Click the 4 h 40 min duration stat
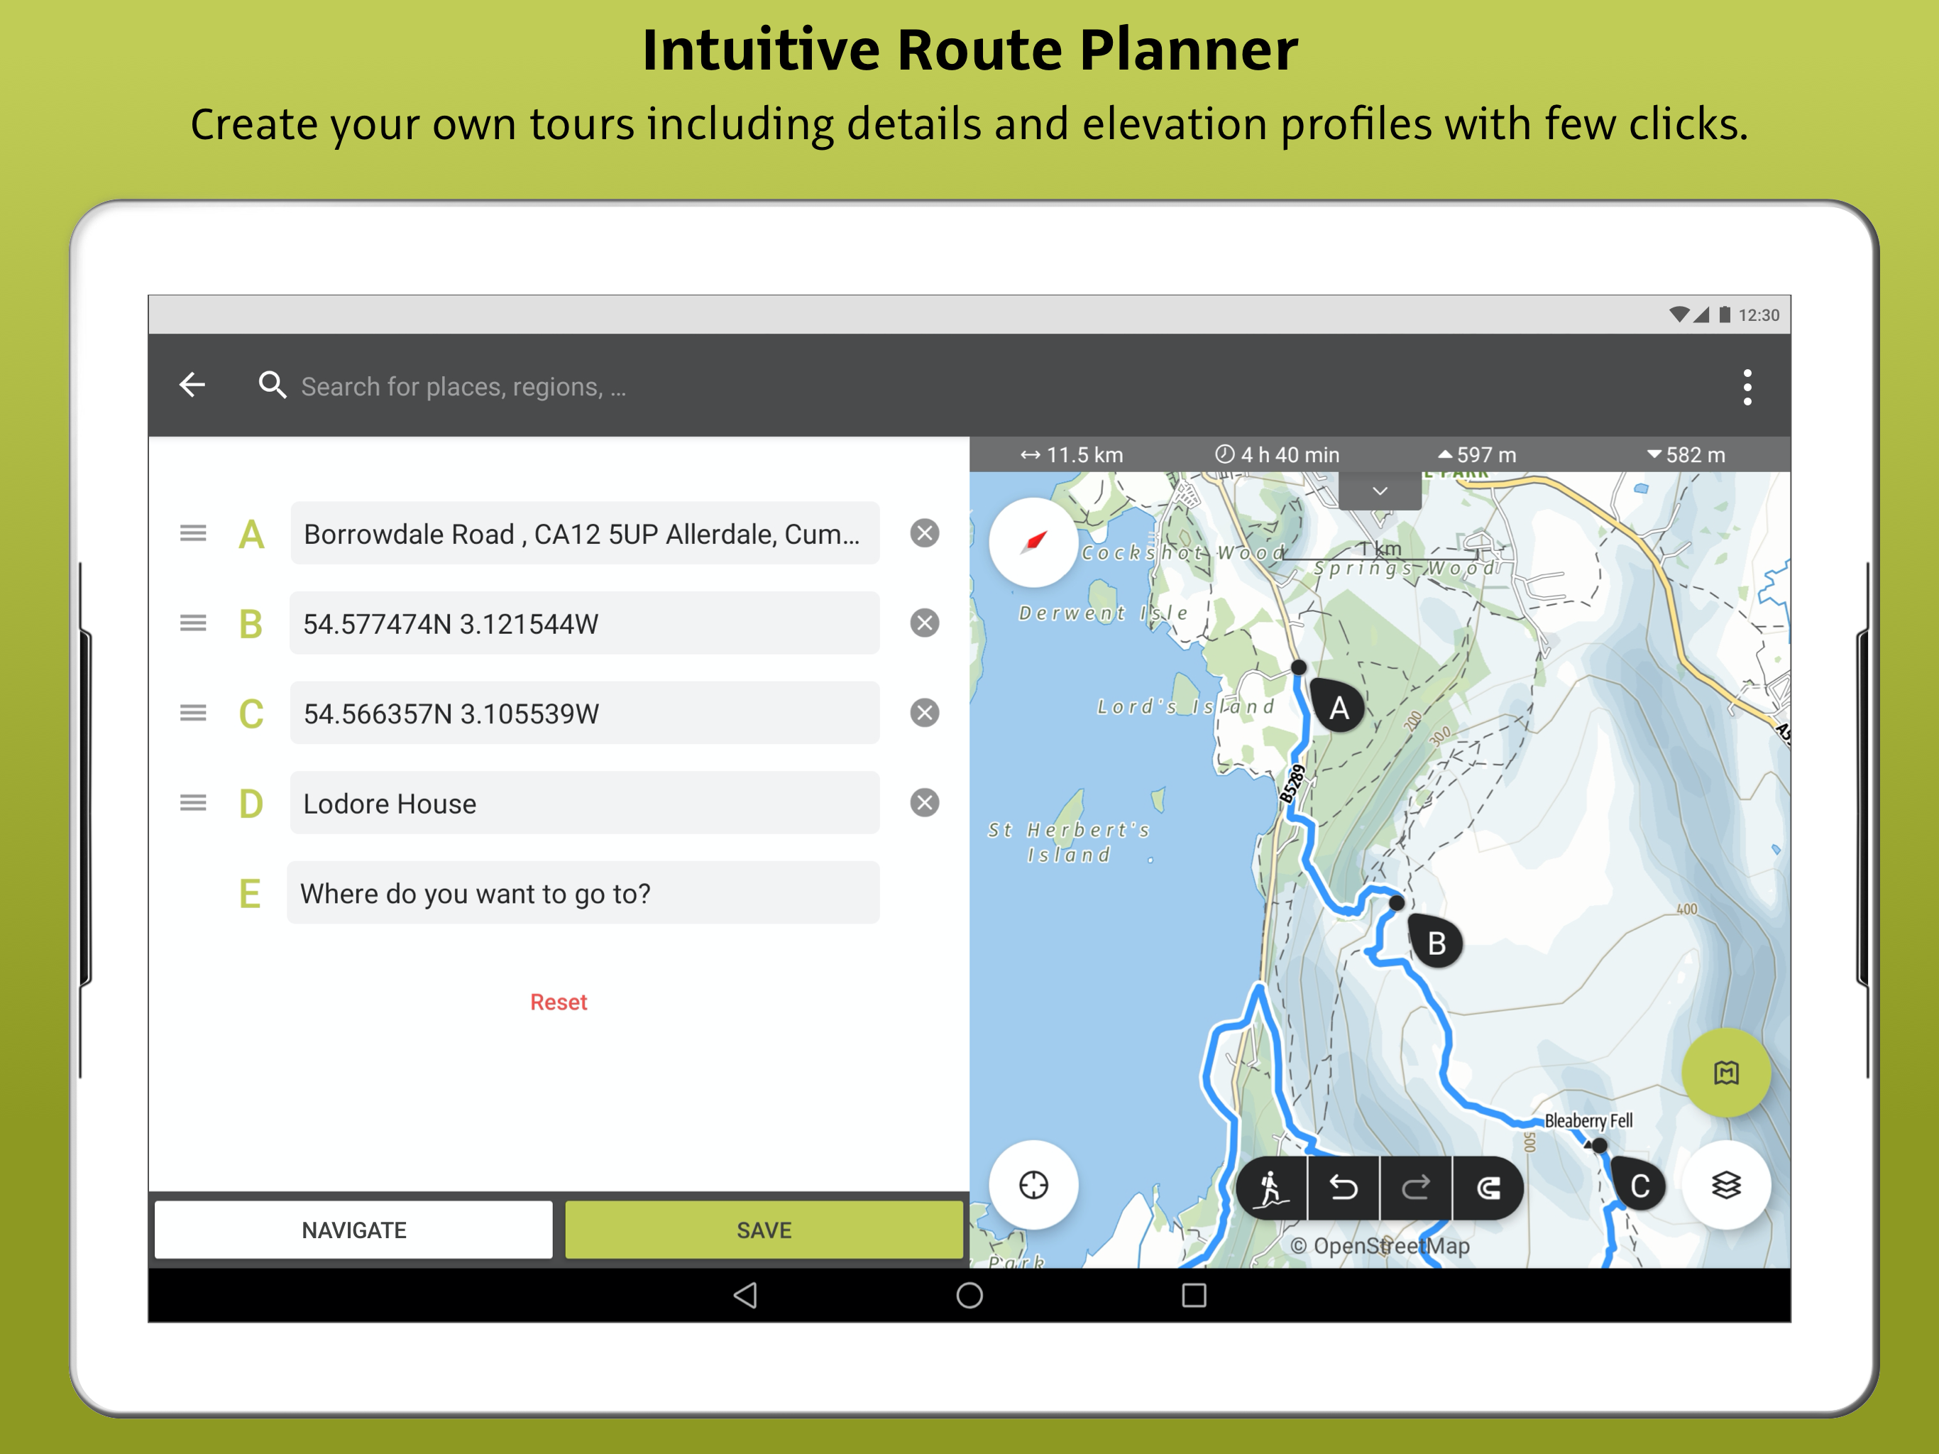Viewport: 1939px width, 1454px height. pos(1278,455)
